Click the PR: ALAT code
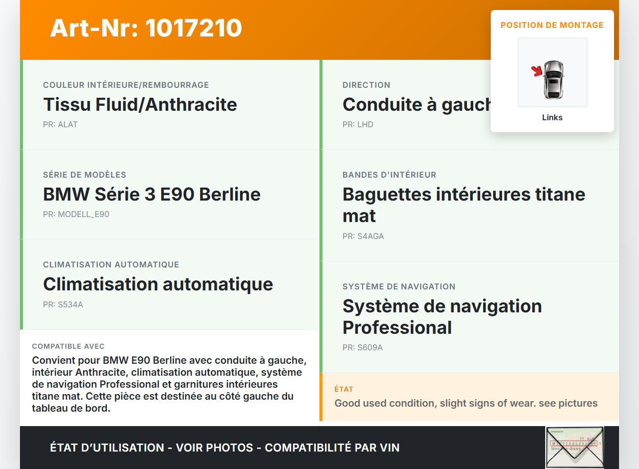The image size is (639, 469). click(60, 125)
